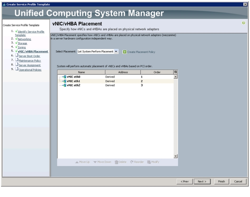Open the Operational Policies step

pos(30,70)
